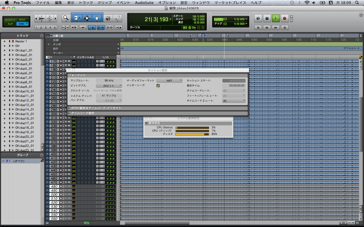Toggle Link Timeline and Edit Selection
This screenshot has height=227, width=364.
(101, 27)
